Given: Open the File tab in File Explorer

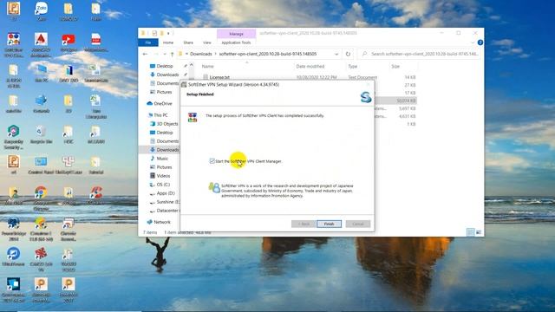Looking at the screenshot, I should (148, 42).
